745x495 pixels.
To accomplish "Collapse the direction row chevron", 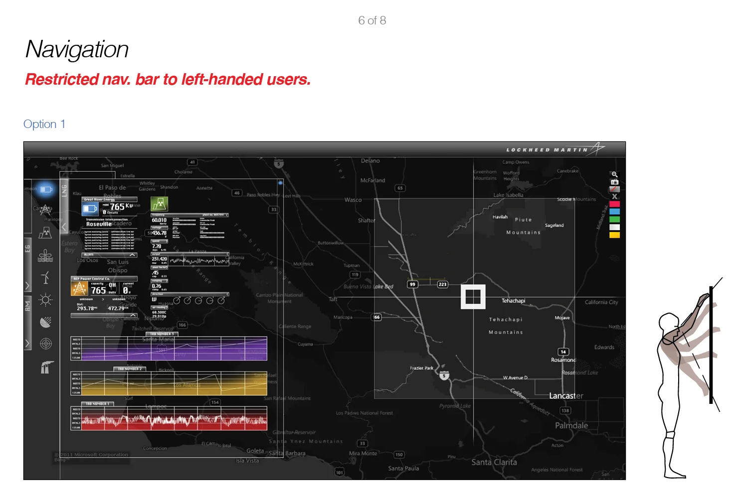I will click(227, 294).
